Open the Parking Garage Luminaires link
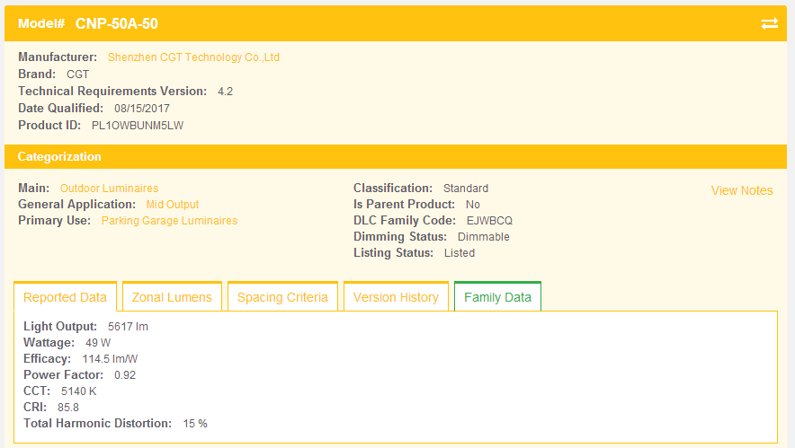Image resolution: width=795 pixels, height=448 pixels. (x=169, y=221)
